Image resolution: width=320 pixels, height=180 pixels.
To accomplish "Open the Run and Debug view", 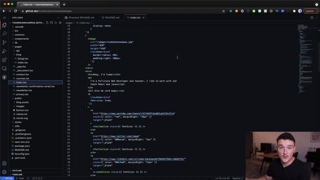I will point(4,51).
